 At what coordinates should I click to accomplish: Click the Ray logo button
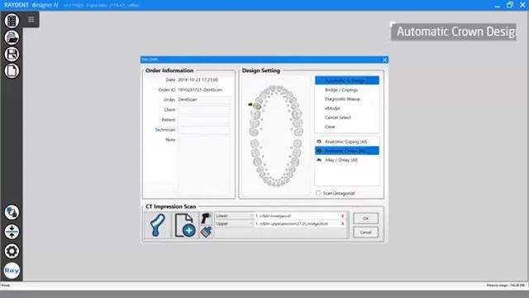(x=12, y=271)
